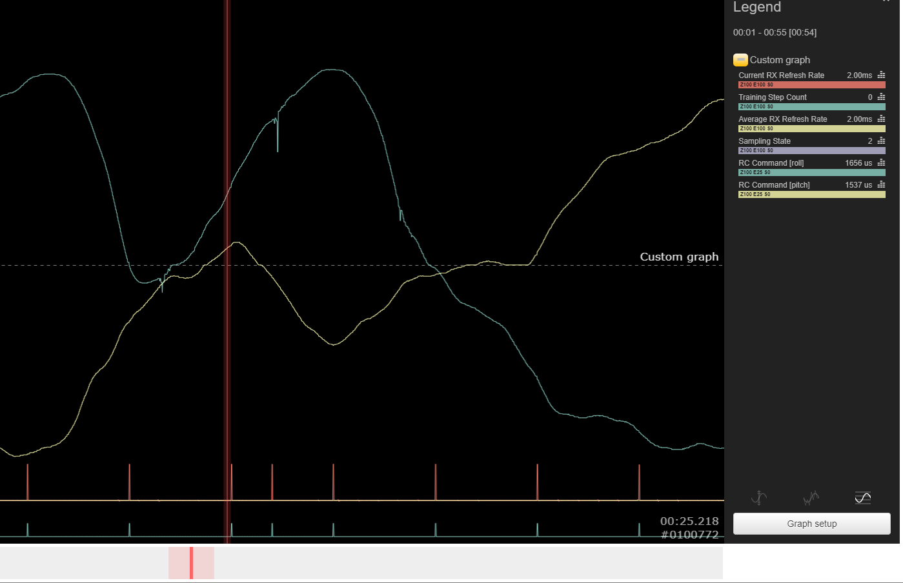
Task: Click the red marker in the seek bar
Action: point(191,562)
